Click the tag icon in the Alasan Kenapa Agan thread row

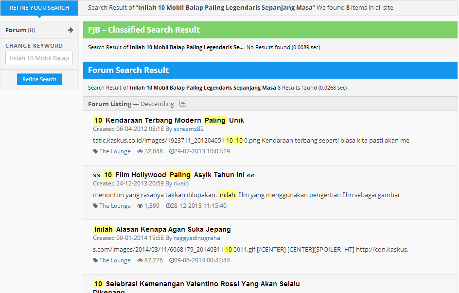click(95, 260)
